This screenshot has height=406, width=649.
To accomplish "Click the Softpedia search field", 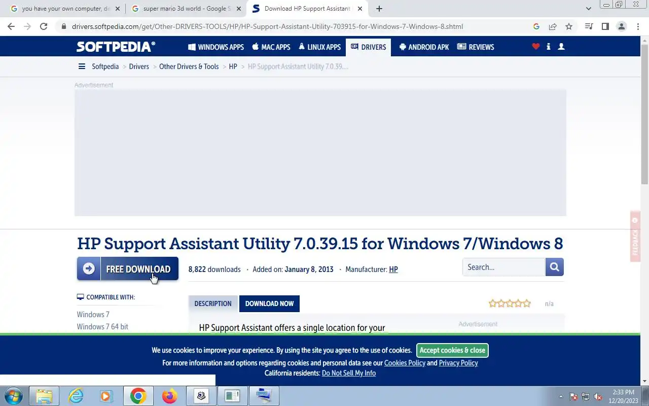I will pos(503,267).
